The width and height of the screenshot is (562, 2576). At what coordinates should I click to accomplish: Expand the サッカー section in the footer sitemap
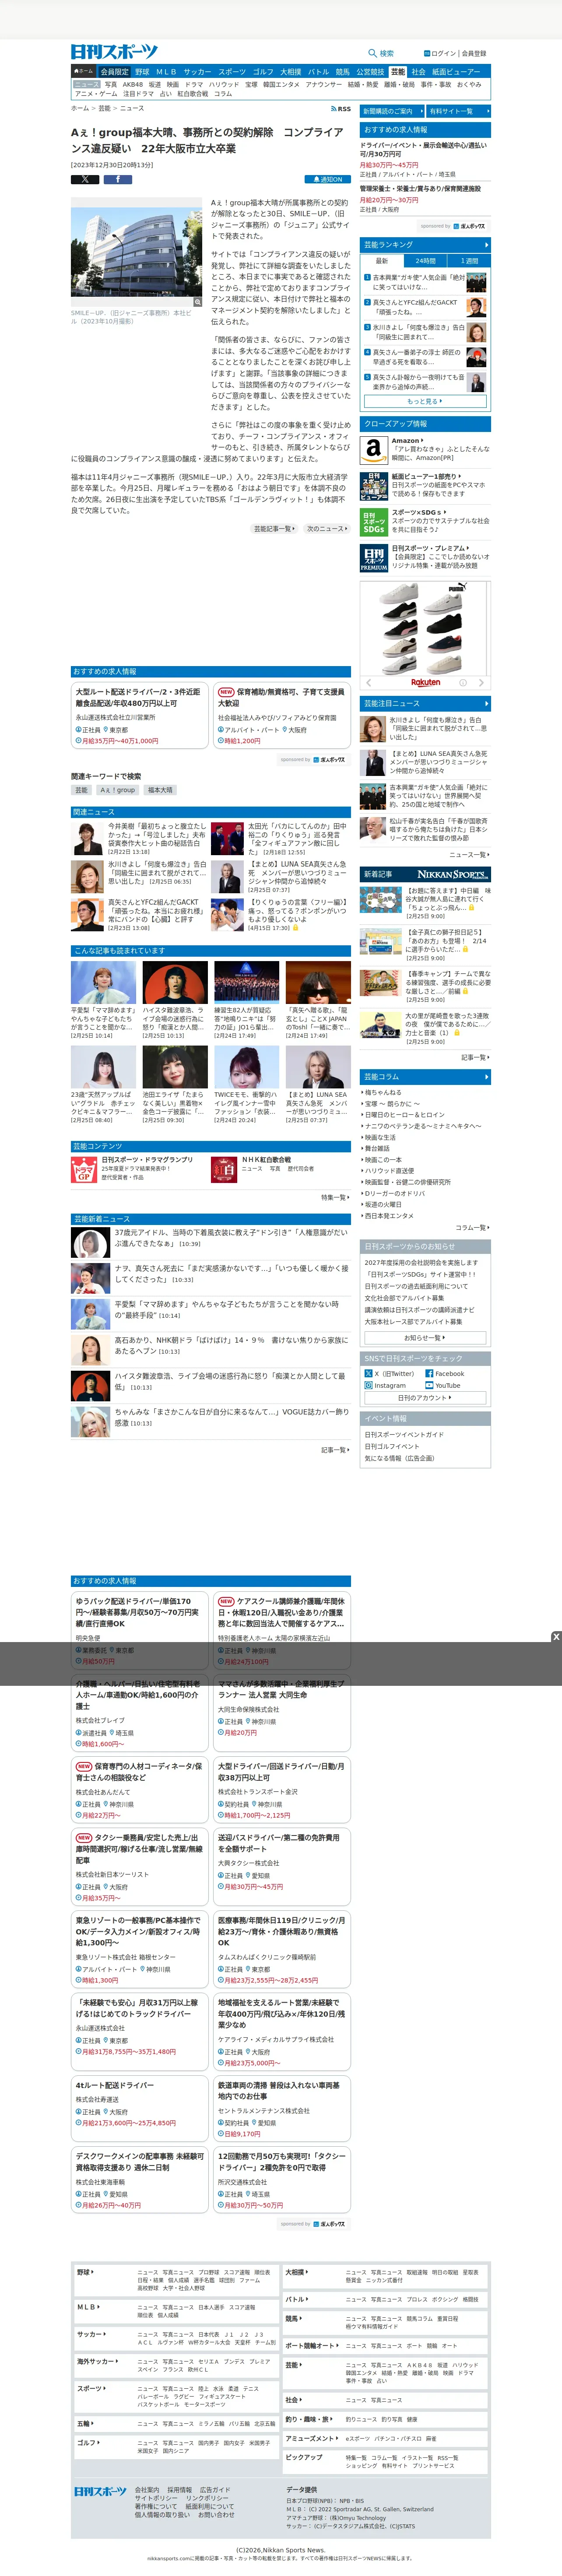pyautogui.click(x=91, y=2334)
